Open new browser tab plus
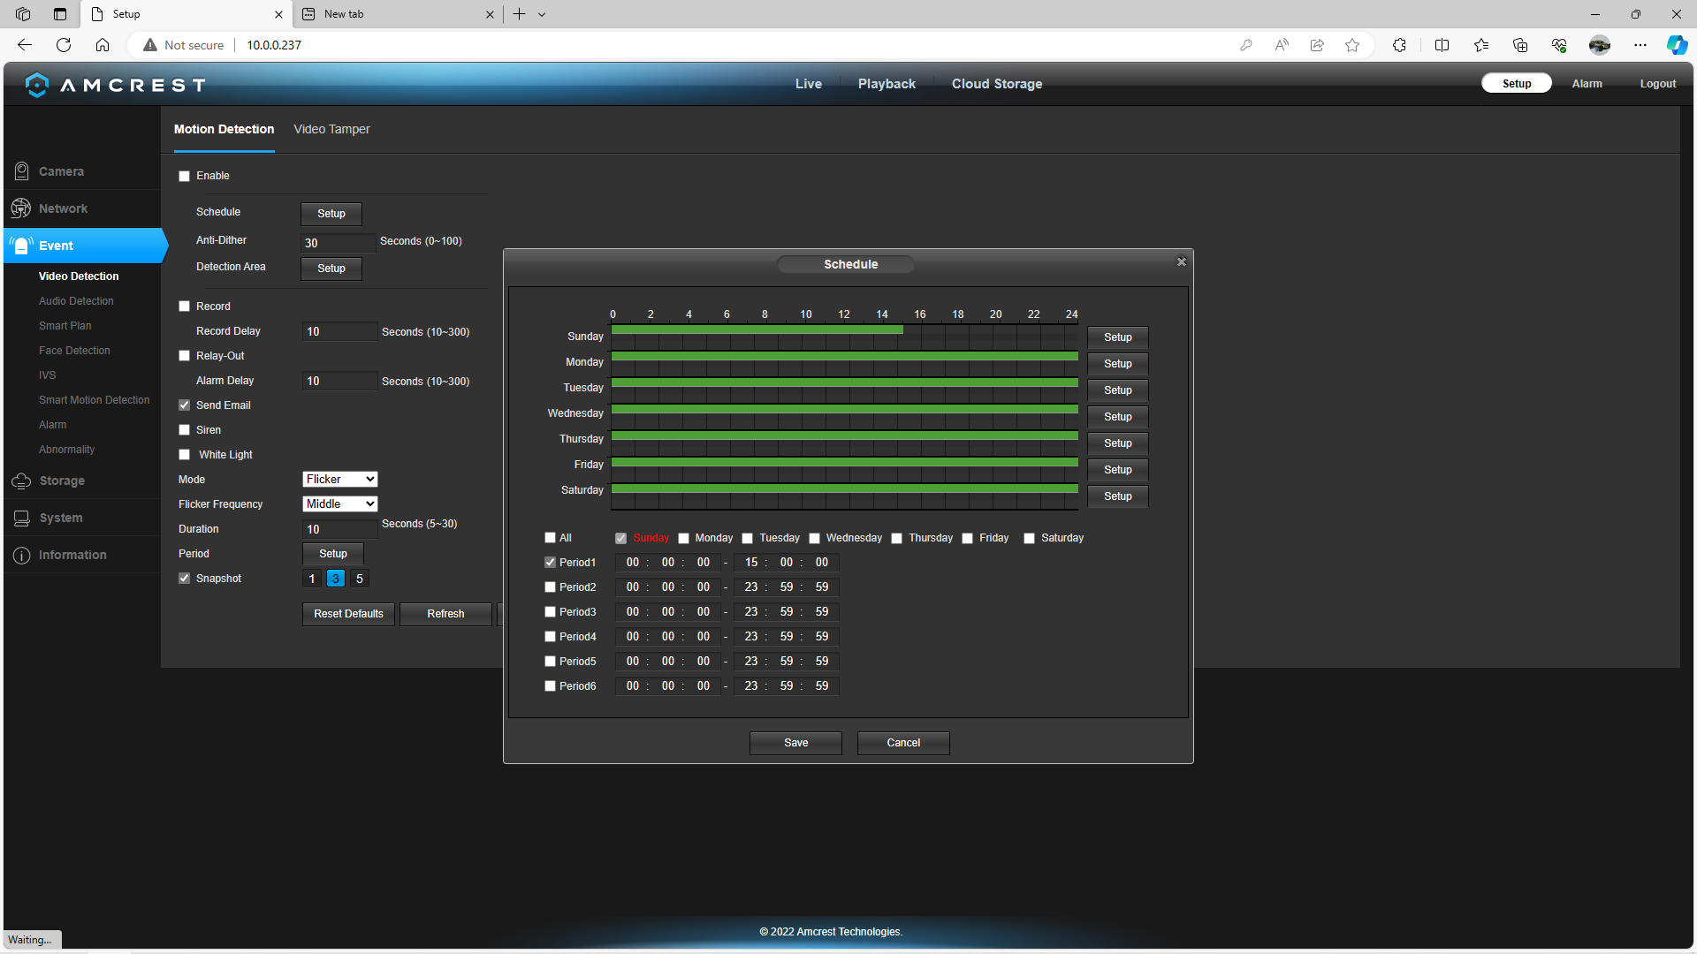The height and width of the screenshot is (954, 1697). [520, 14]
